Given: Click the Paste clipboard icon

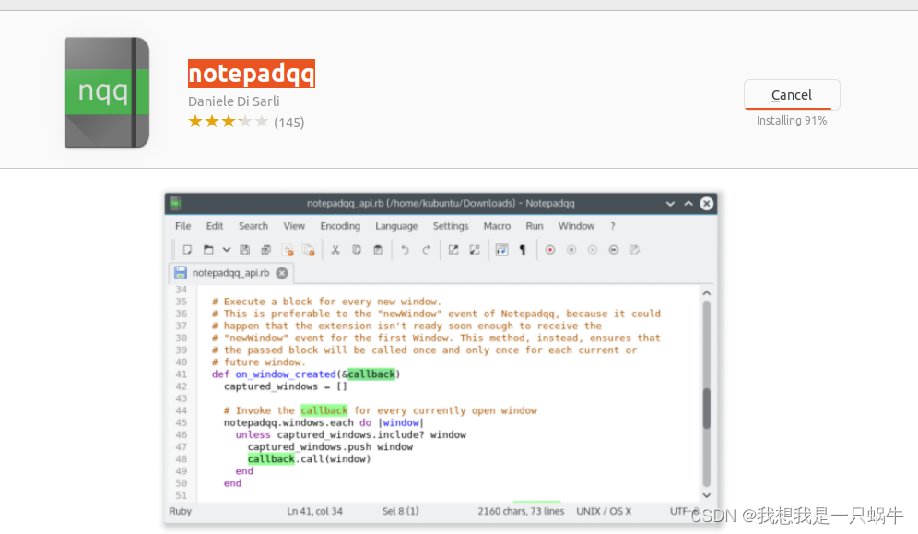Looking at the screenshot, I should pos(378,250).
